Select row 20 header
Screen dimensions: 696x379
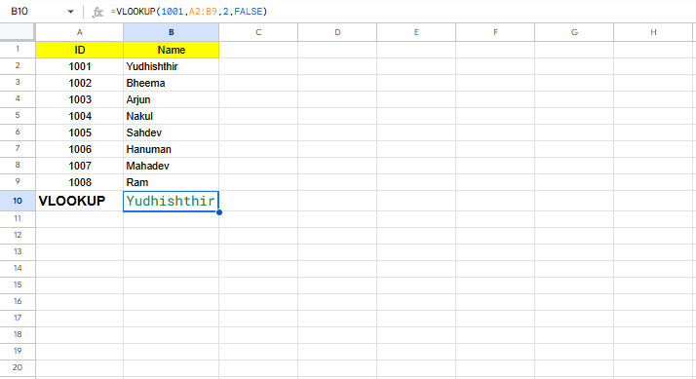[18, 367]
